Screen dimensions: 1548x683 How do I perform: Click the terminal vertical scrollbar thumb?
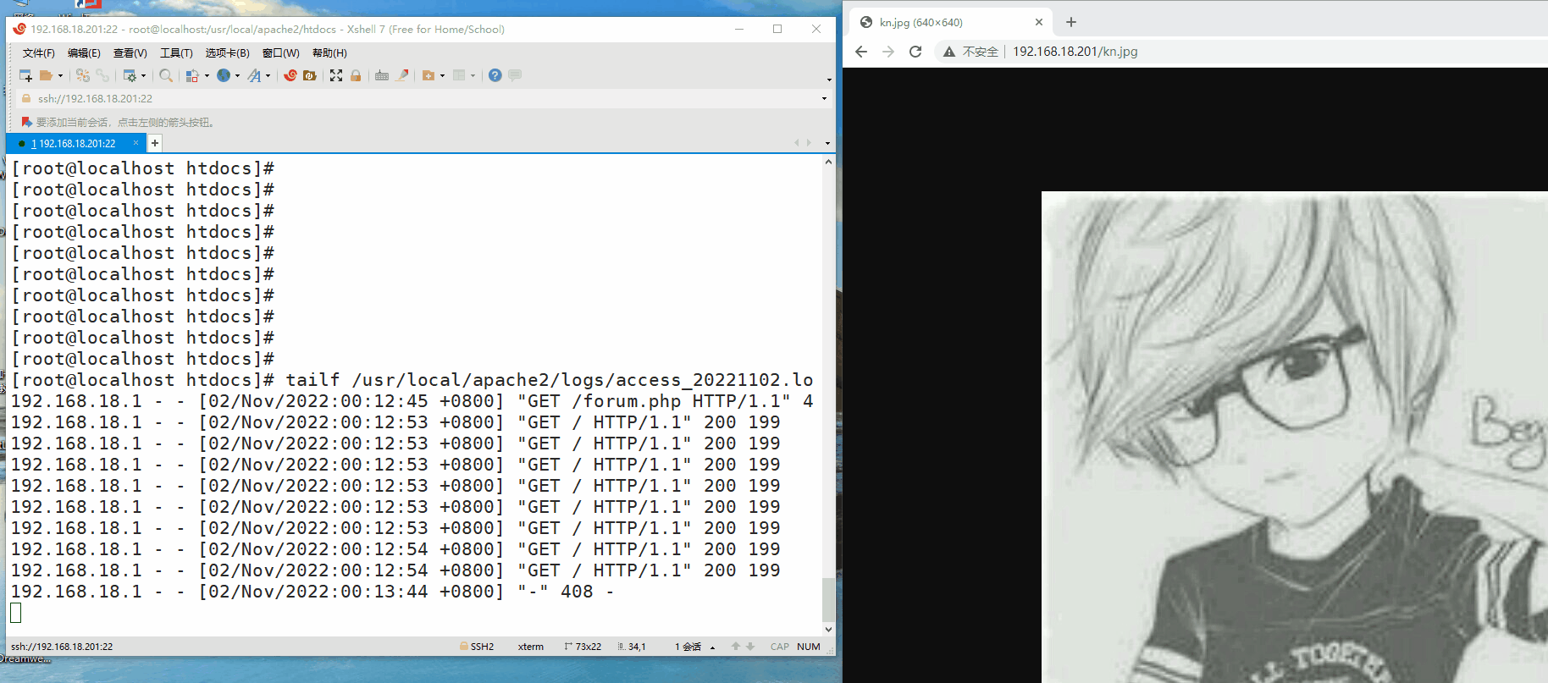point(828,599)
